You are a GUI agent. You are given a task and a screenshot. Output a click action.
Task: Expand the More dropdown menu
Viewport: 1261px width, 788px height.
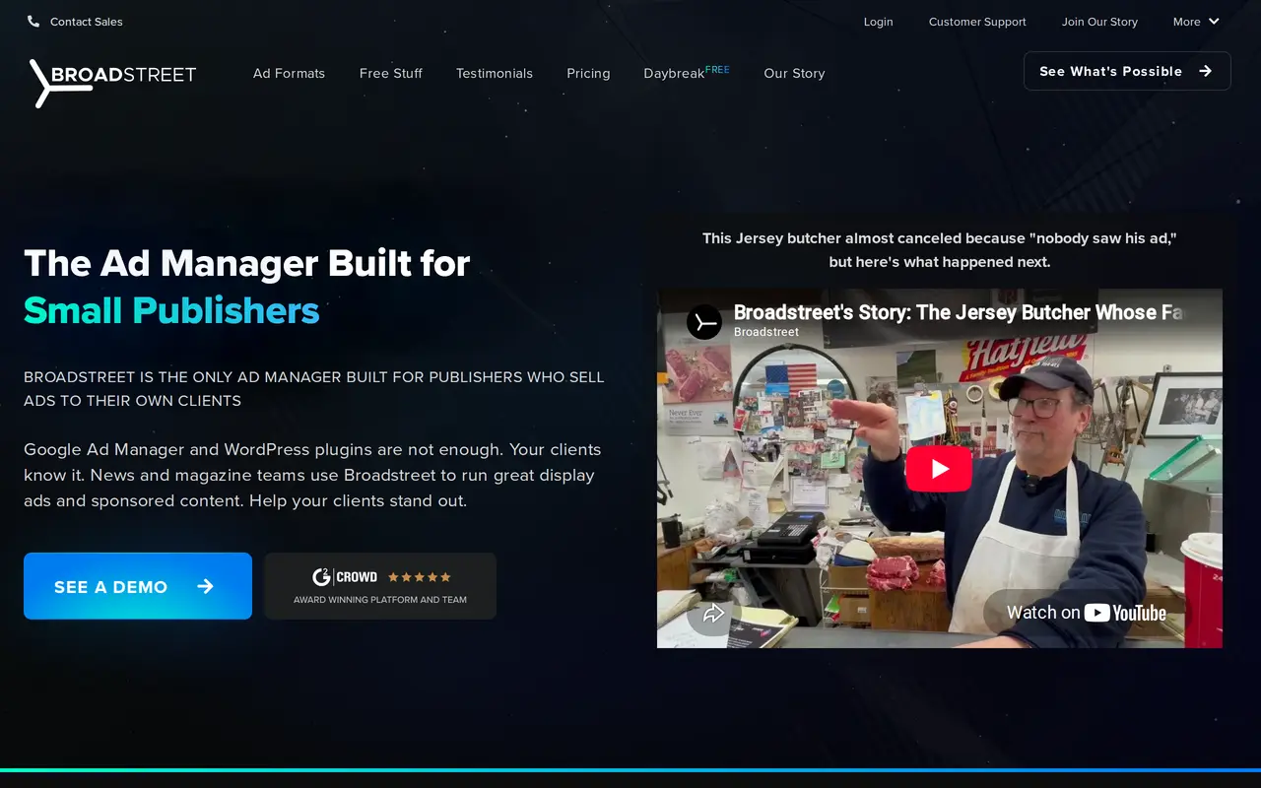point(1196,22)
